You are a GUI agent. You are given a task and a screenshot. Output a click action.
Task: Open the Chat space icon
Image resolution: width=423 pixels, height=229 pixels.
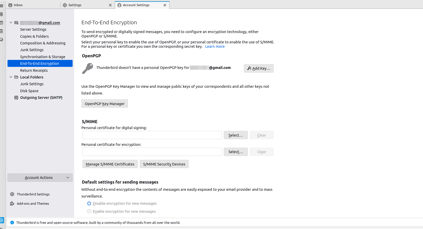(1, 40)
